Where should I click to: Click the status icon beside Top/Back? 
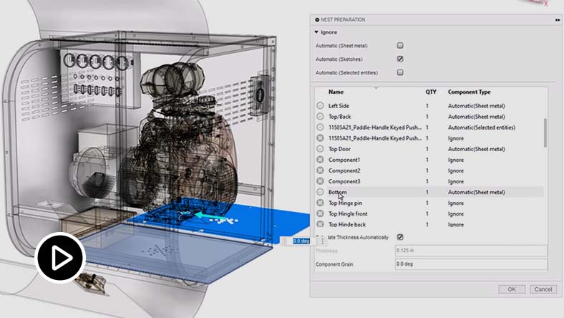coord(320,116)
